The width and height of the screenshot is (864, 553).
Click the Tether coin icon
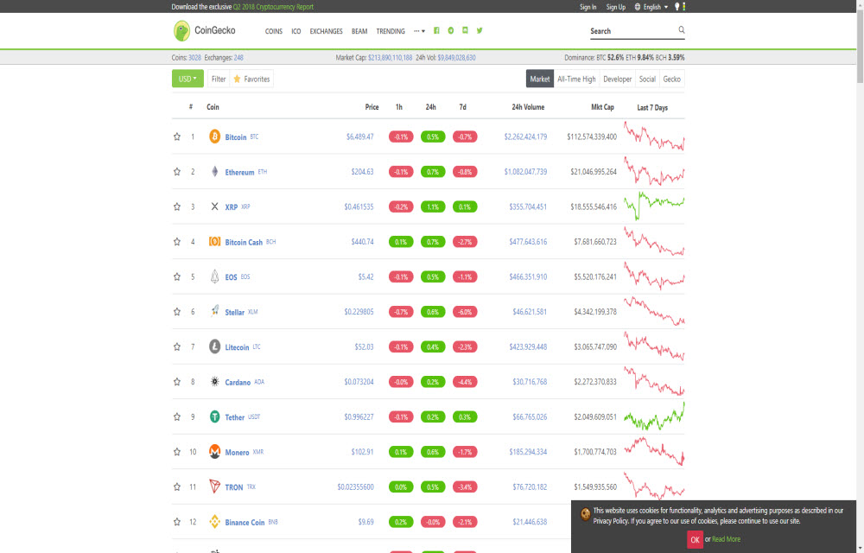point(214,416)
